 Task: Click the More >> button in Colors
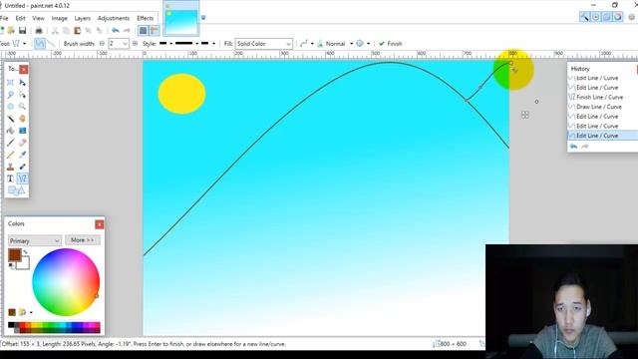pos(82,240)
